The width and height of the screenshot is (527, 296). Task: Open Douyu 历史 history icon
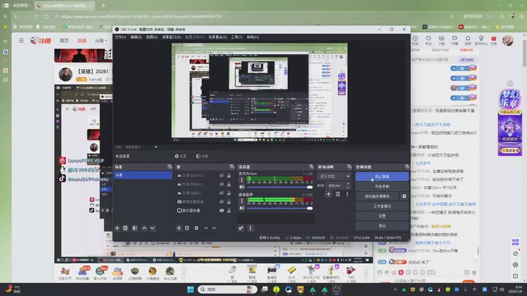click(416, 40)
